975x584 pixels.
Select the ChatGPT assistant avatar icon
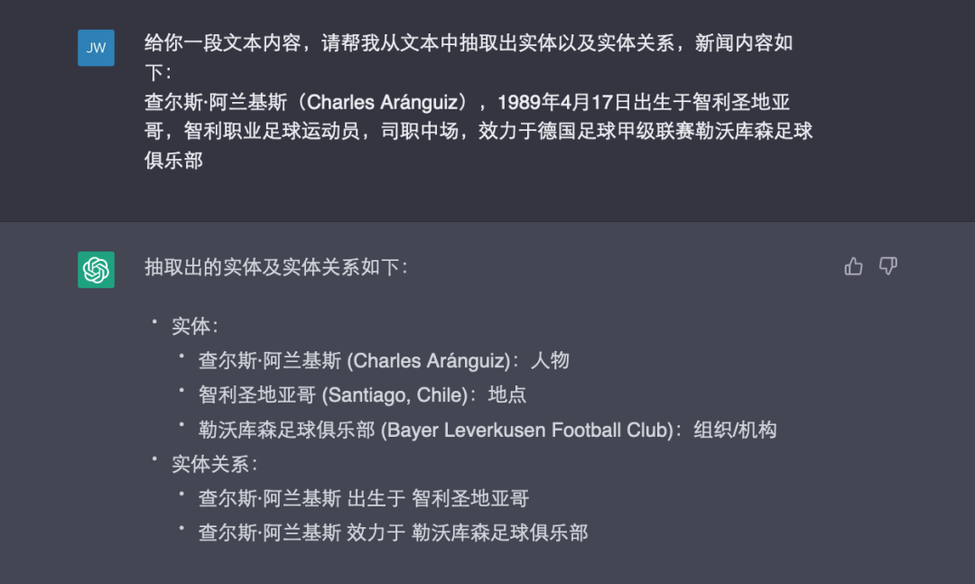pyautogui.click(x=96, y=270)
